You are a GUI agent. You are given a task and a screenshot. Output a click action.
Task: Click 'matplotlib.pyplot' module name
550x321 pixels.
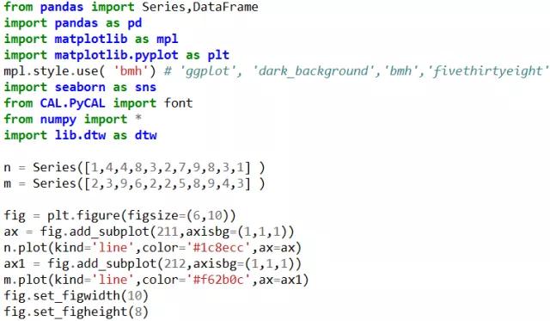click(x=117, y=55)
